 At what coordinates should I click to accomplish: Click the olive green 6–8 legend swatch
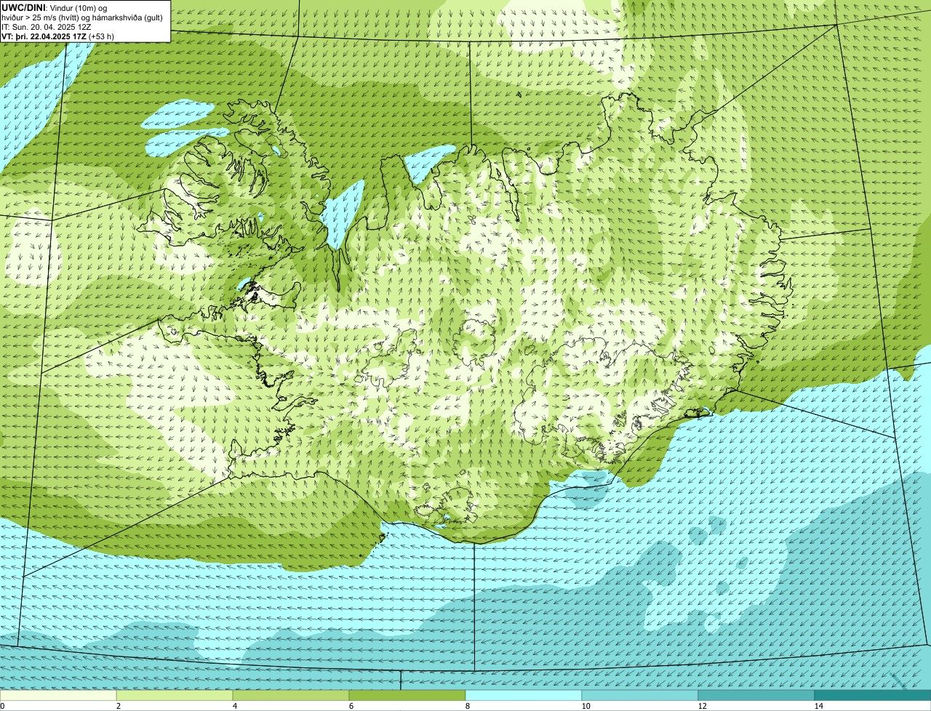click(x=407, y=695)
